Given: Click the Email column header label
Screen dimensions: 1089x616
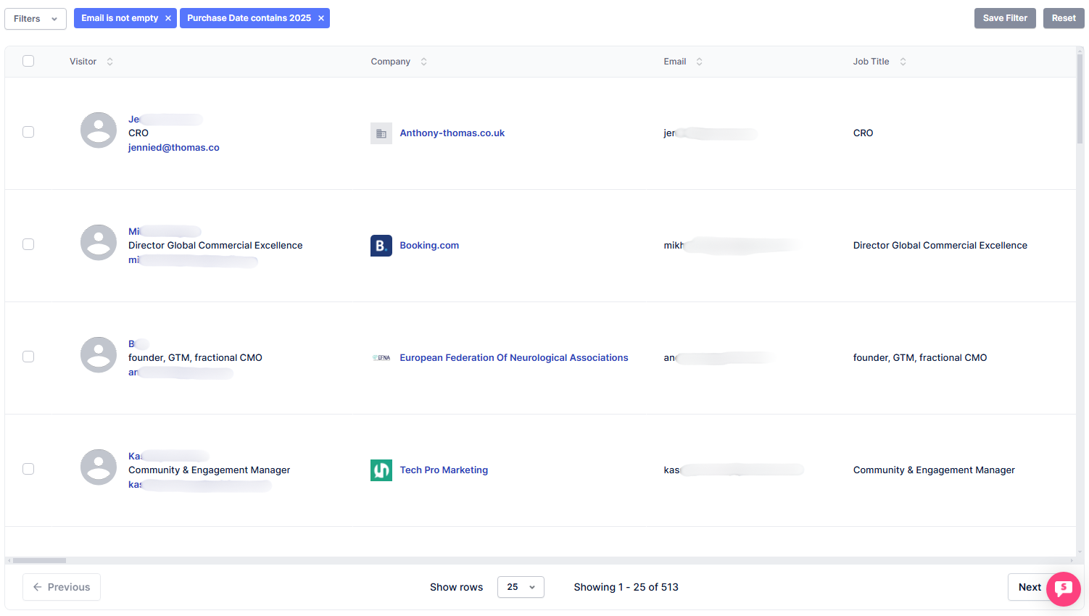Looking at the screenshot, I should [675, 62].
